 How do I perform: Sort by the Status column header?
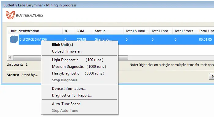[x=108, y=31]
